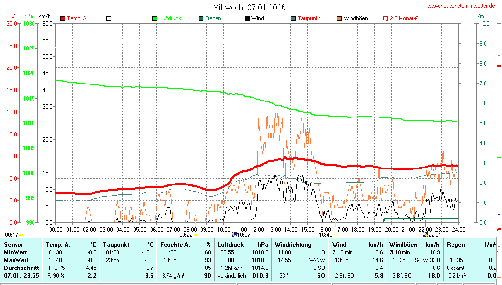Viewport: 502px width, 285px height.
Task: Click the black Wind legend square
Action: click(x=247, y=18)
